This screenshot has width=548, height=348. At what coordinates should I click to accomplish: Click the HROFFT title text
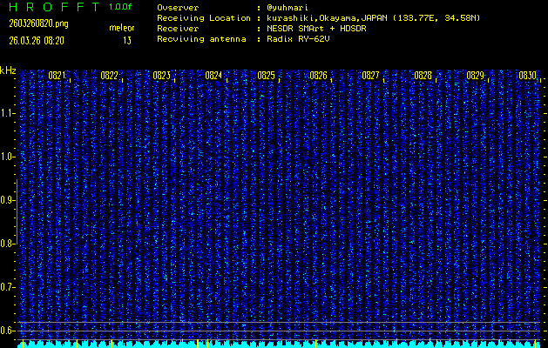(x=50, y=6)
